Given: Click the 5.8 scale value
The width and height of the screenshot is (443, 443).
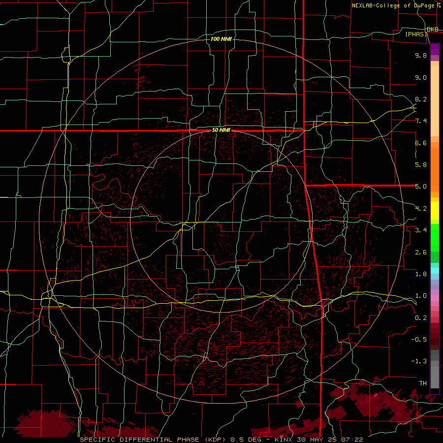Looking at the screenshot, I should (x=421, y=165).
